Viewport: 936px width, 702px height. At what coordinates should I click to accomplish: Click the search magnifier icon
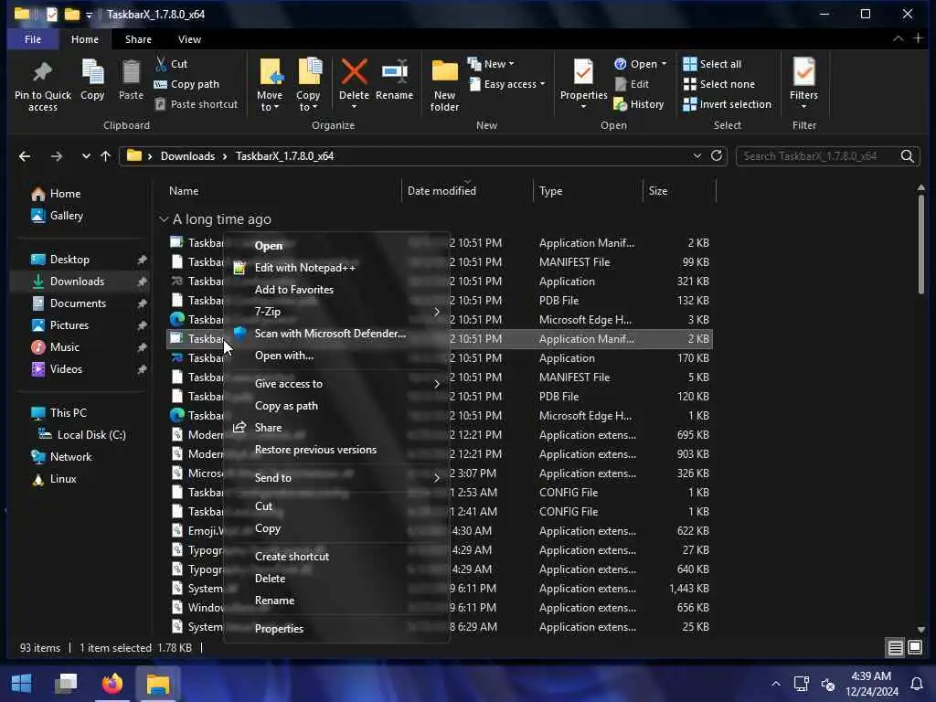point(908,156)
